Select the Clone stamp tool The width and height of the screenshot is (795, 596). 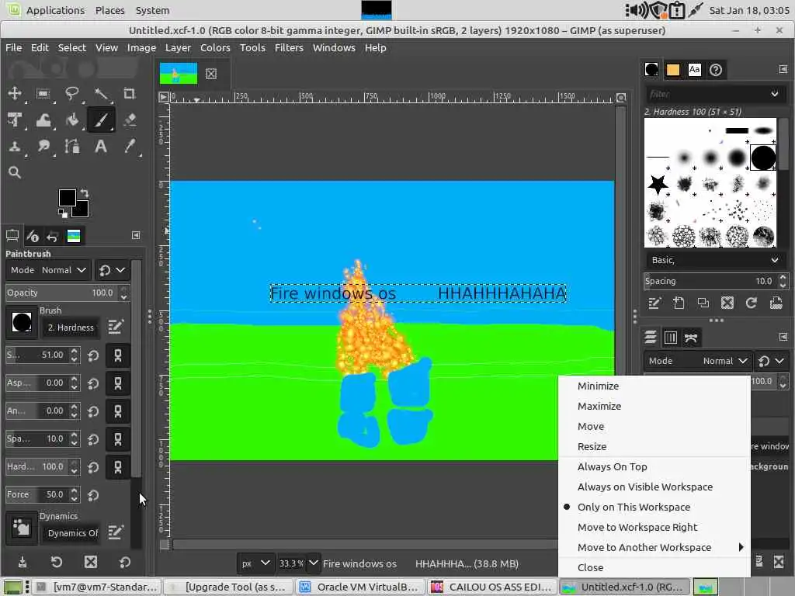click(15, 147)
